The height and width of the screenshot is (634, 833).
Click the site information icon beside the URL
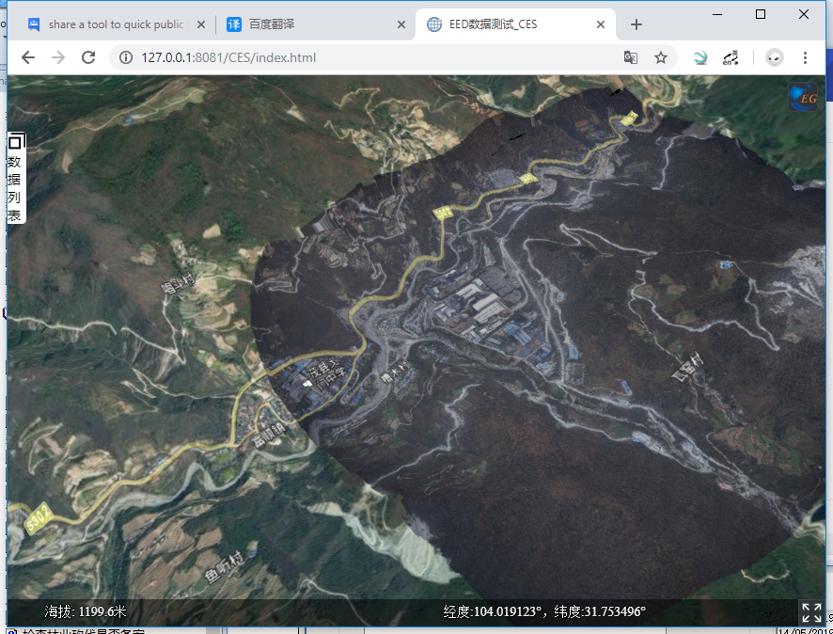point(126,57)
